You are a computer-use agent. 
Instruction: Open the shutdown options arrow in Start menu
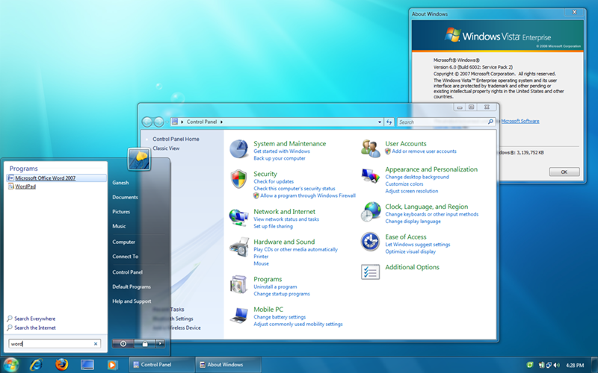(x=160, y=343)
